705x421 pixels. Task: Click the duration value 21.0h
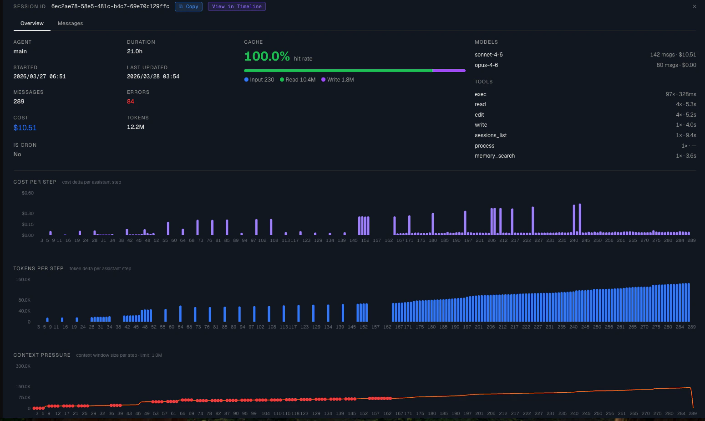tap(135, 51)
